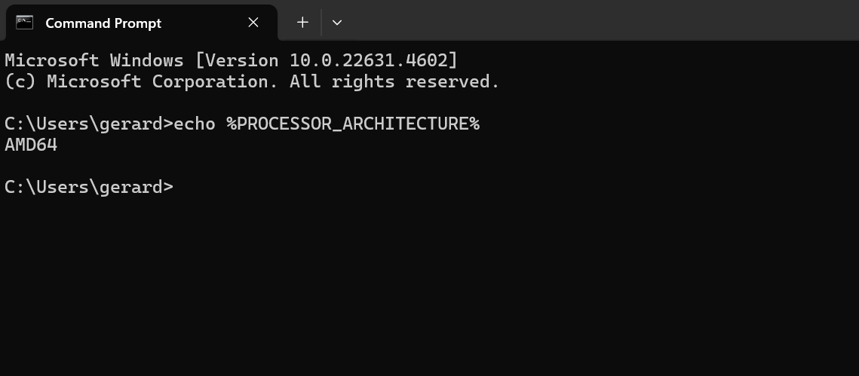Focus the cursor after the last prompt

[x=179, y=187]
